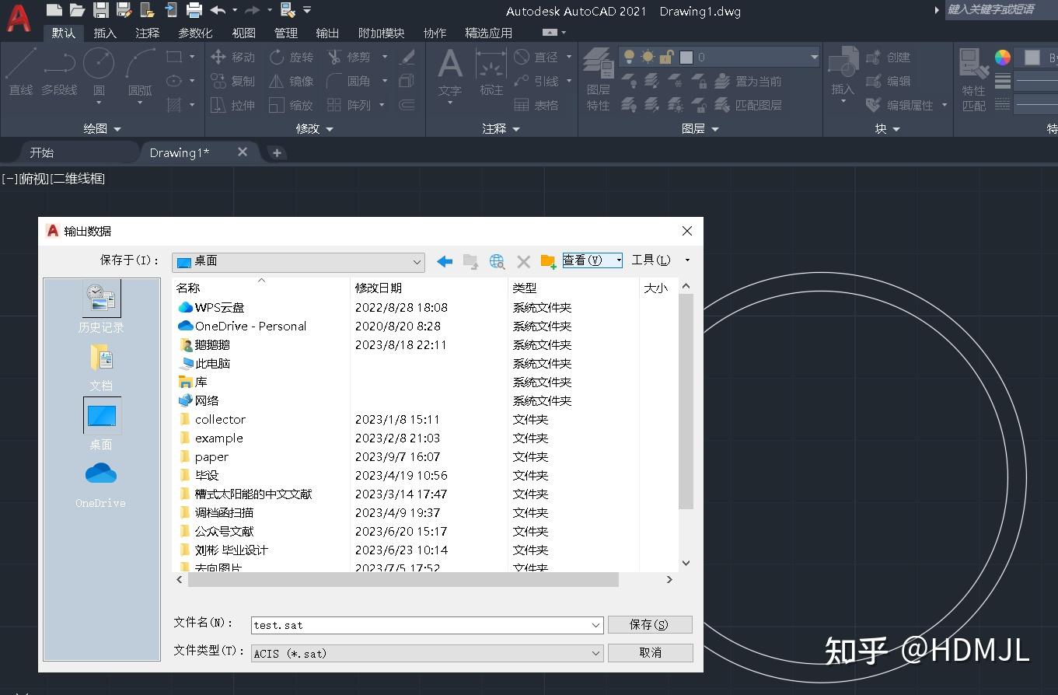Choose the Rotate (旋转) tool

[292, 57]
